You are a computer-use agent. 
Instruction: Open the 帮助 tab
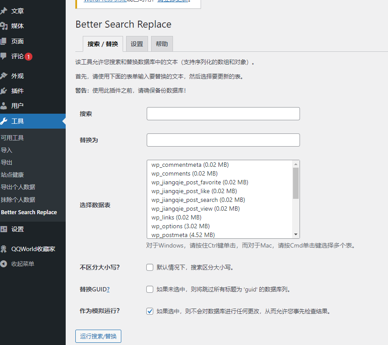[162, 44]
